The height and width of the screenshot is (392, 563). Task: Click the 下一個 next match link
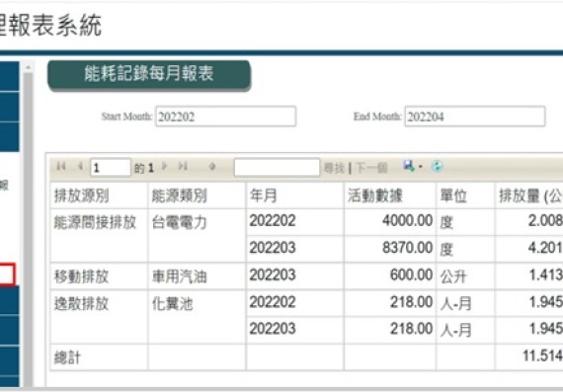(371, 168)
